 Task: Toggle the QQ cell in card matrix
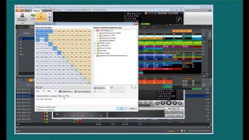coord(46,40)
